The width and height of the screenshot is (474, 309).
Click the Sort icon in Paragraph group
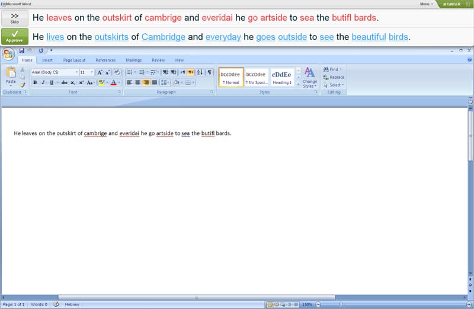(x=200, y=72)
